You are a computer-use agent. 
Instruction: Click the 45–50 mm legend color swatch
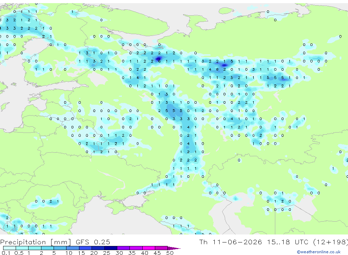tap(161, 248)
